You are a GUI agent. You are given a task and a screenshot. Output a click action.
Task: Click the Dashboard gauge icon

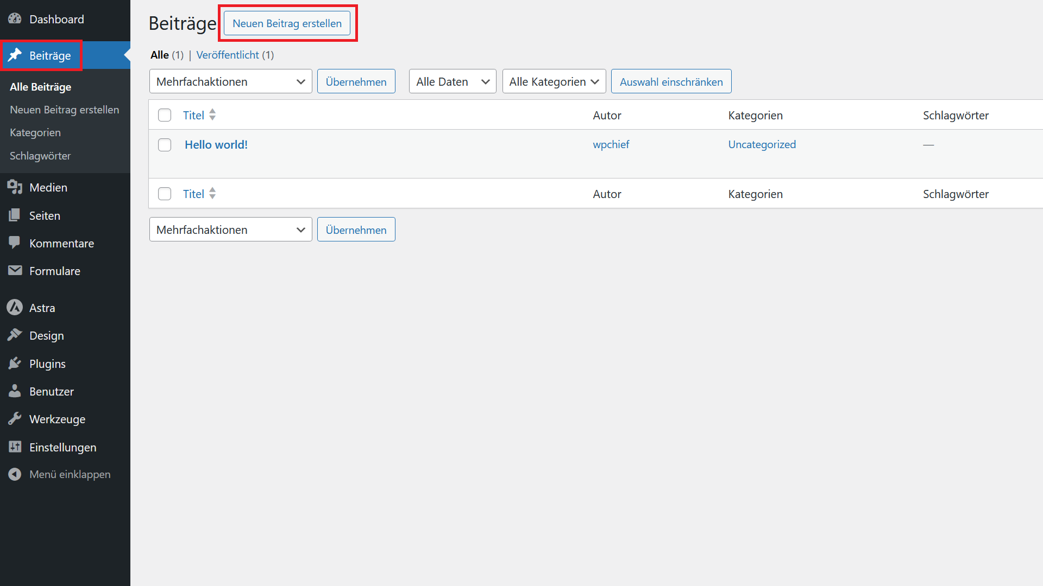pos(15,19)
